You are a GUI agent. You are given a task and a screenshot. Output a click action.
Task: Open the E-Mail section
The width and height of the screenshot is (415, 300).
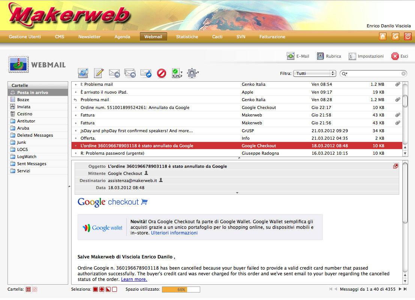coord(298,56)
